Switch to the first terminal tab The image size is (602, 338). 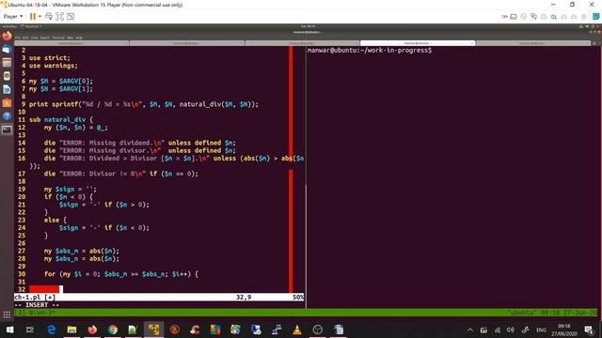[x=71, y=43]
